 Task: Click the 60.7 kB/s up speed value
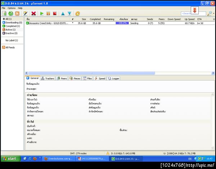click(190, 23)
